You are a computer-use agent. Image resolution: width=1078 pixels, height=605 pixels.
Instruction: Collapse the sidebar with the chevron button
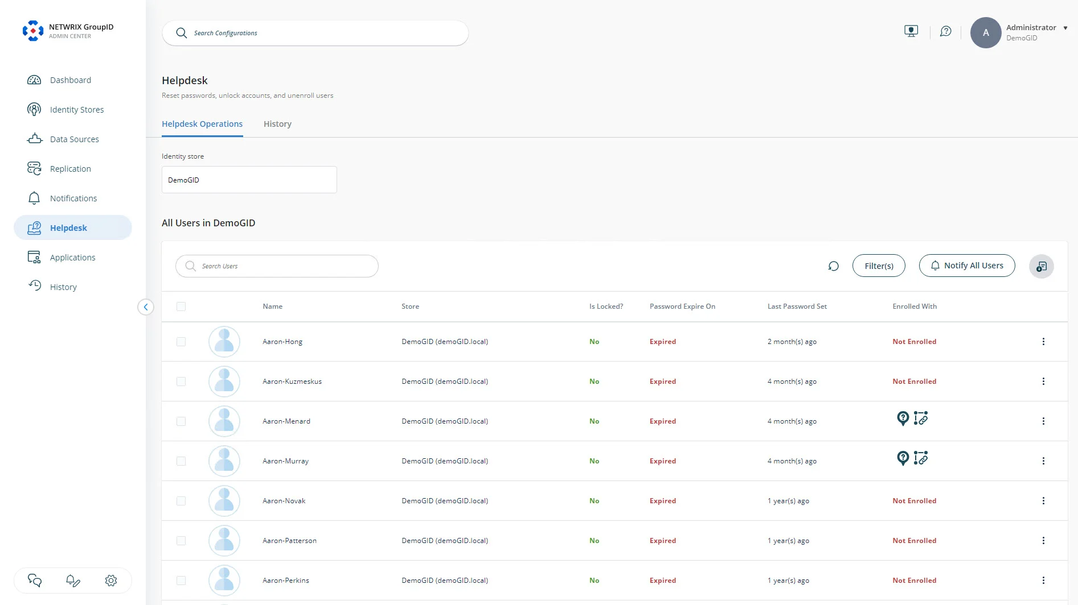(146, 307)
